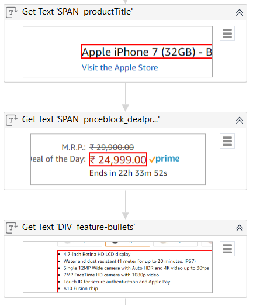Collapse the Get Text 'DIV feature-bullets' activity

pyautogui.click(x=240, y=228)
